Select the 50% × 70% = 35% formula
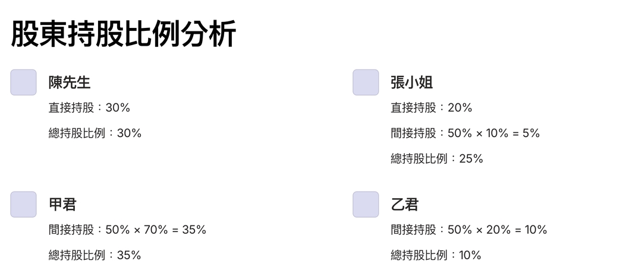The height and width of the screenshot is (280, 642). (156, 230)
